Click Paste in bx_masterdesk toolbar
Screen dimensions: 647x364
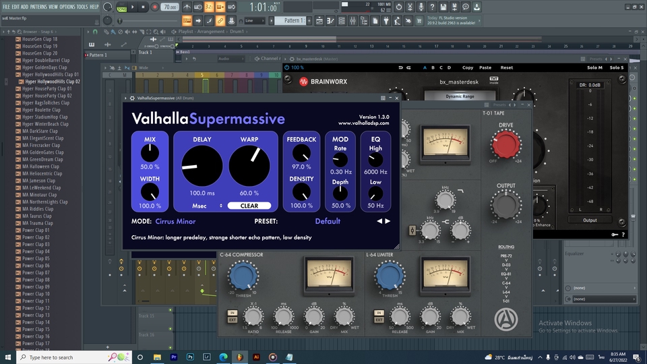pyautogui.click(x=485, y=67)
